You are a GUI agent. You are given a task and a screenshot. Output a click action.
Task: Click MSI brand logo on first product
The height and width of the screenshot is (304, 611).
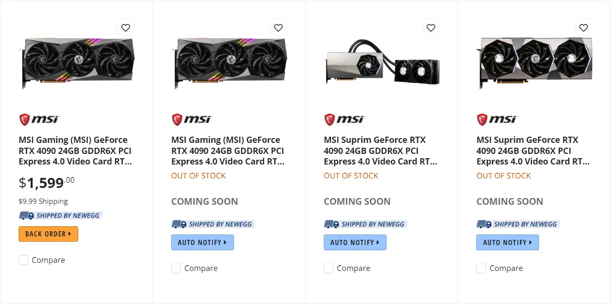[x=39, y=119]
